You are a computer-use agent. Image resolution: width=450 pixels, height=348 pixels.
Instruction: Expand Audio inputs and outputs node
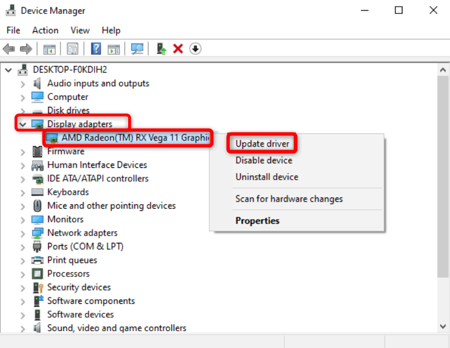[x=22, y=84]
